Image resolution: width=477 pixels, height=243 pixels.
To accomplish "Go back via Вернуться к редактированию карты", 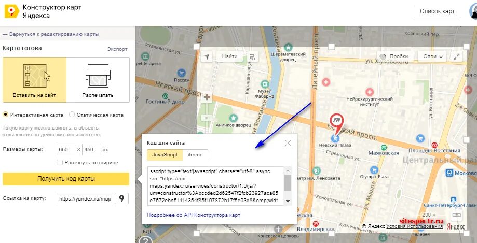I will pos(50,34).
